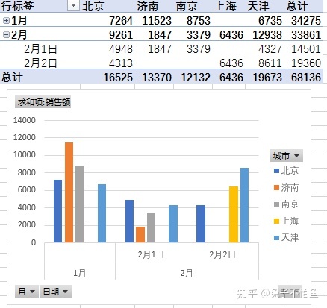The height and width of the screenshot is (308, 327).
Task: Select grand total cell 16525
Action: (118, 78)
